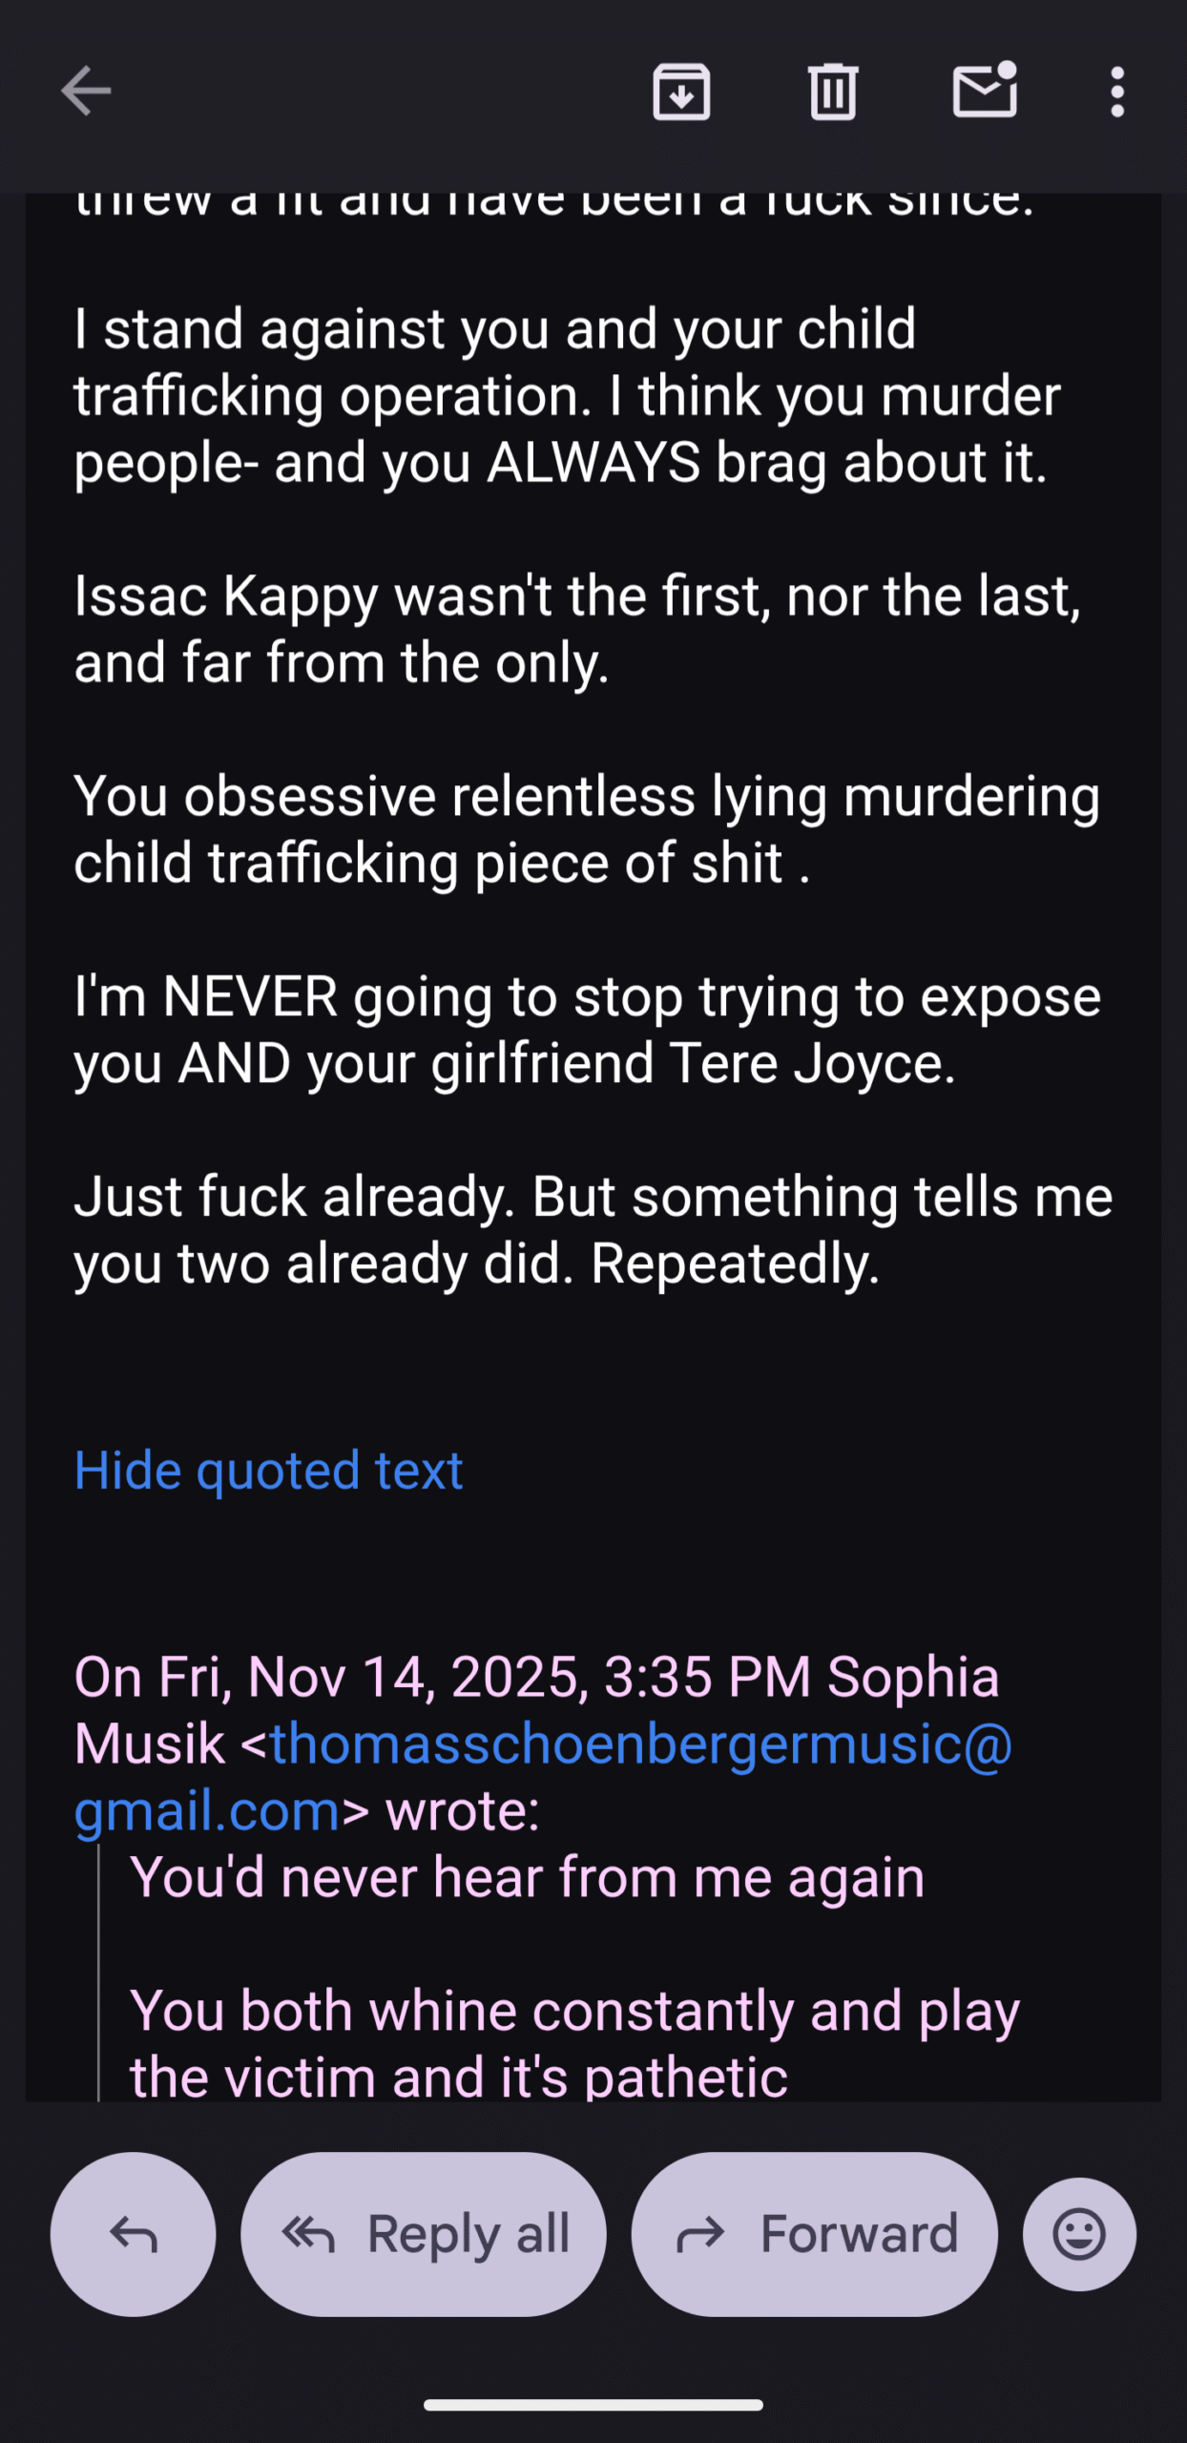Tap the paragraph starting 'I'm NEVER going to stop'

[x=587, y=1030]
